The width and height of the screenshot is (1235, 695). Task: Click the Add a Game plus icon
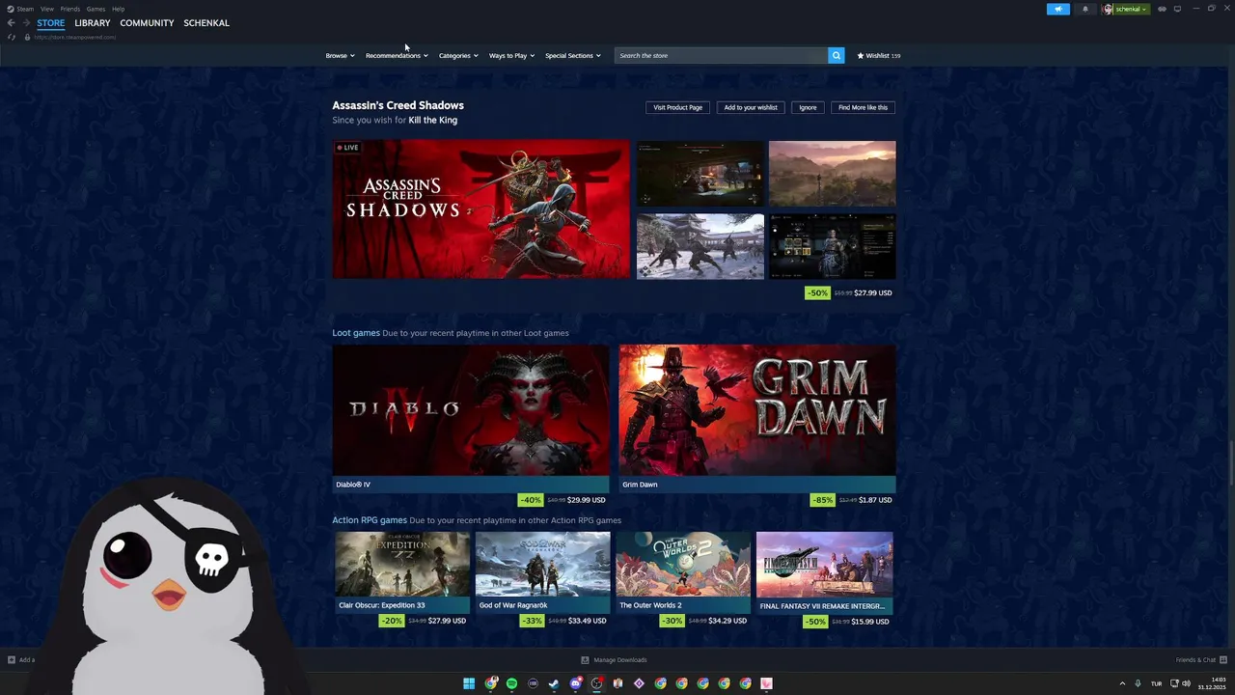[12, 660]
